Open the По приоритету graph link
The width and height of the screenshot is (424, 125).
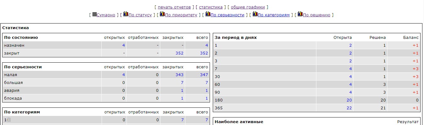[x=181, y=15]
